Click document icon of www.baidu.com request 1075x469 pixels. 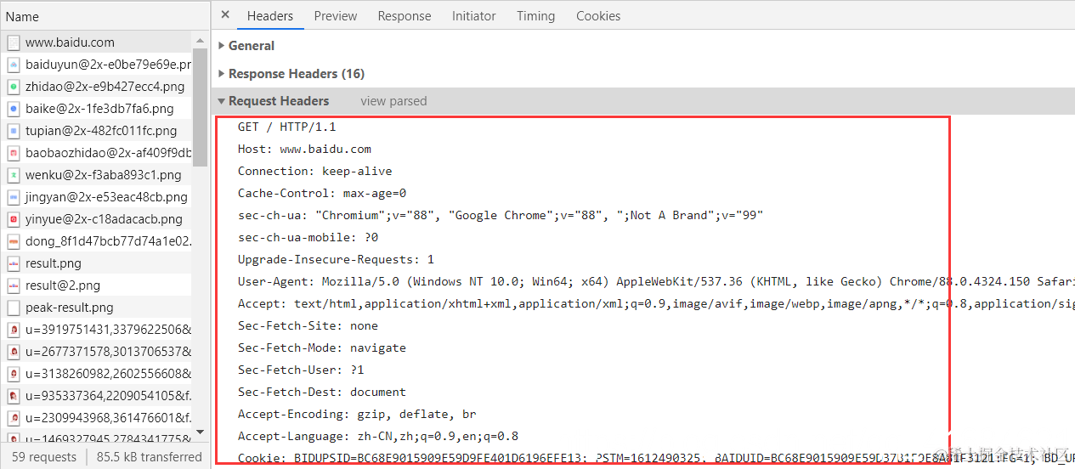pos(14,42)
